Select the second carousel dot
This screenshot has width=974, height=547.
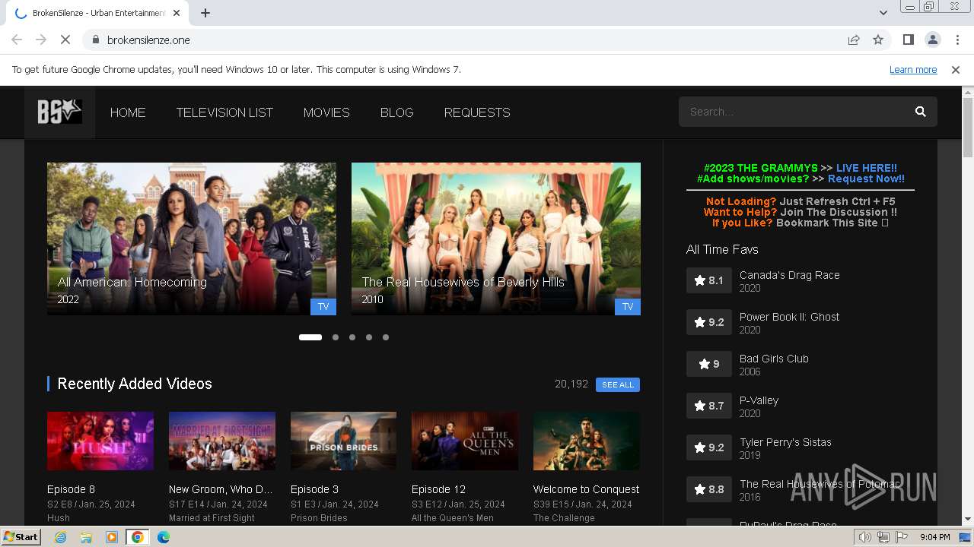(336, 337)
